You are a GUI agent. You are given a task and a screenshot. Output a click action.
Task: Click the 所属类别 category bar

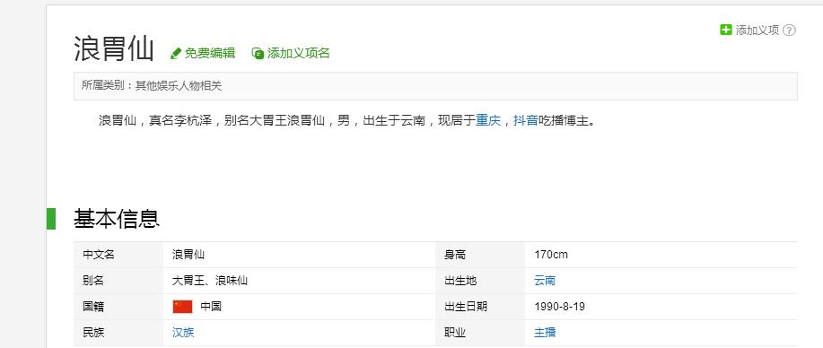click(x=435, y=86)
